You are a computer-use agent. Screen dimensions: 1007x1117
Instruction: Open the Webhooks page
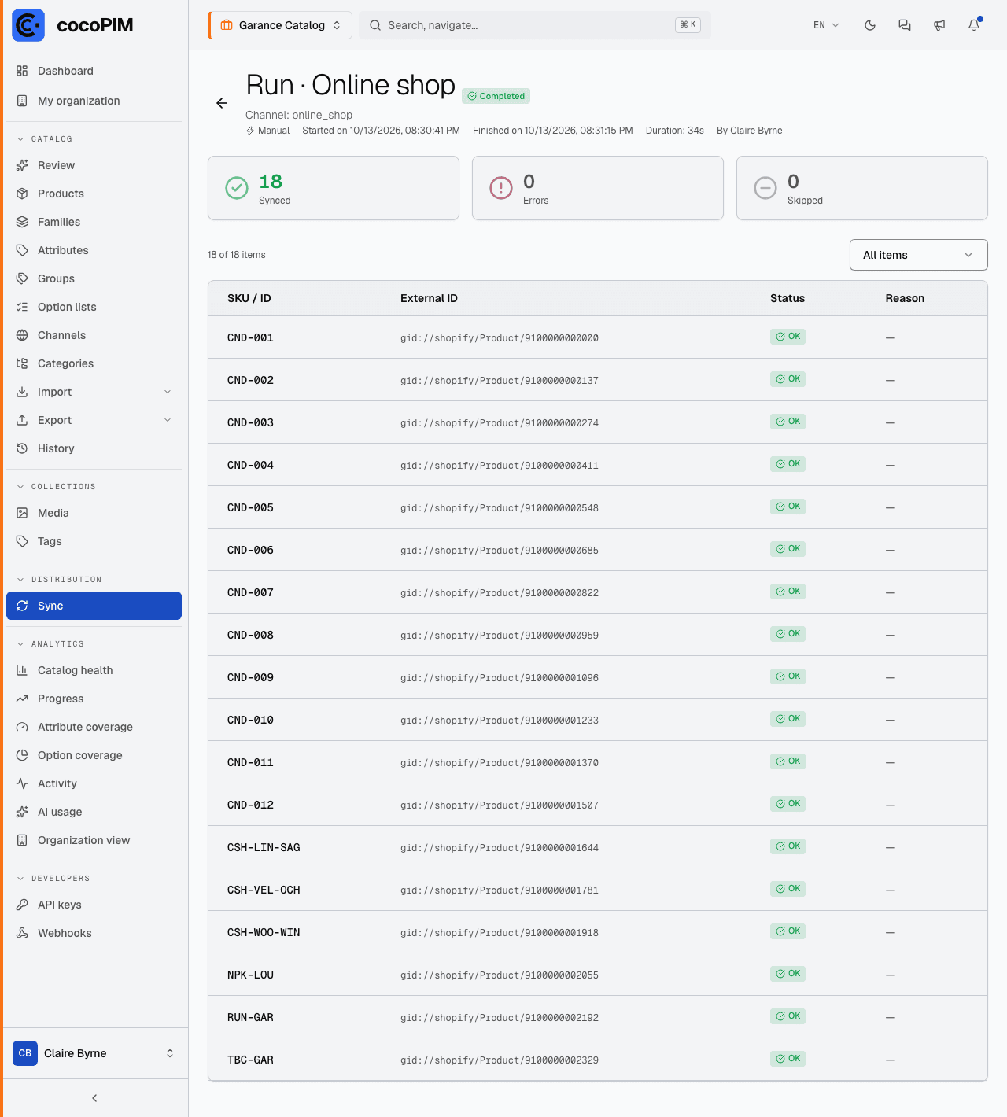[x=94, y=933]
